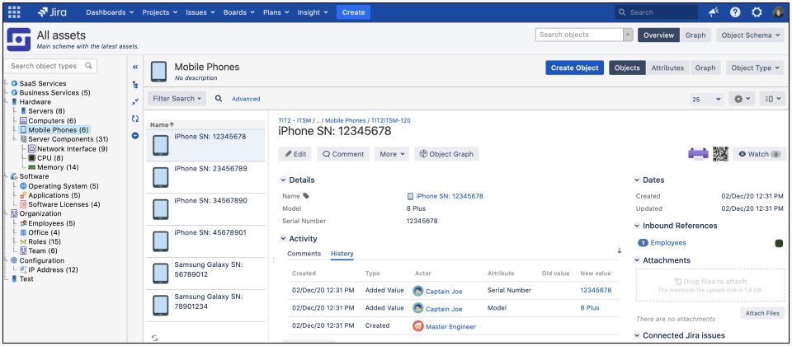Switch to the schema Graph view
792x346 pixels.
pos(695,35)
